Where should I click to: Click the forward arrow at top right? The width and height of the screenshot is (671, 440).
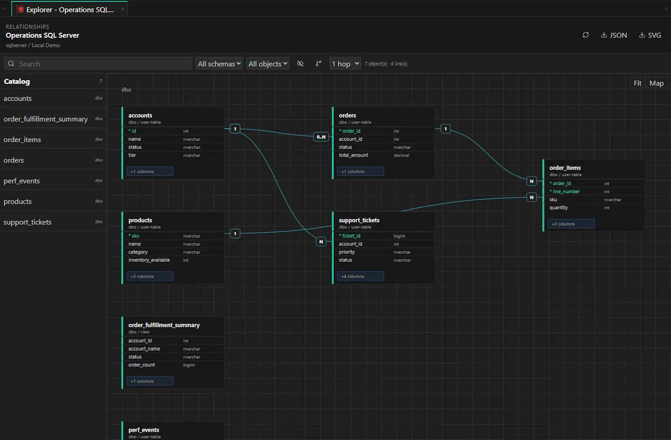[x=665, y=9]
